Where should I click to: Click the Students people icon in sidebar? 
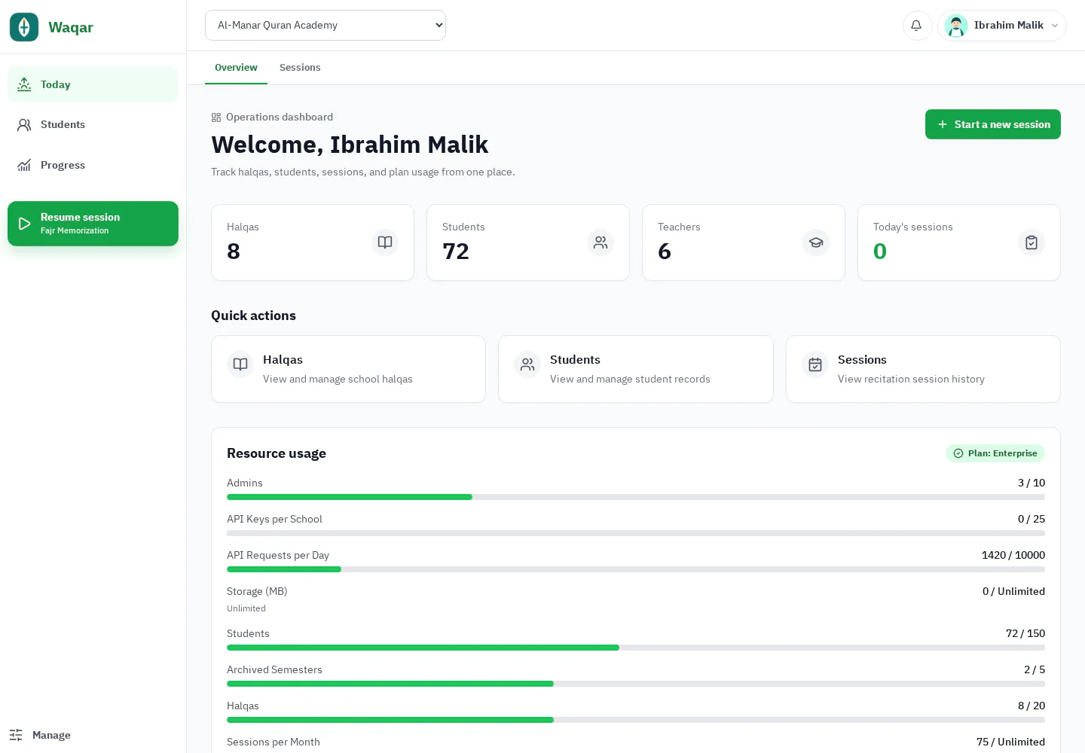tap(24, 125)
